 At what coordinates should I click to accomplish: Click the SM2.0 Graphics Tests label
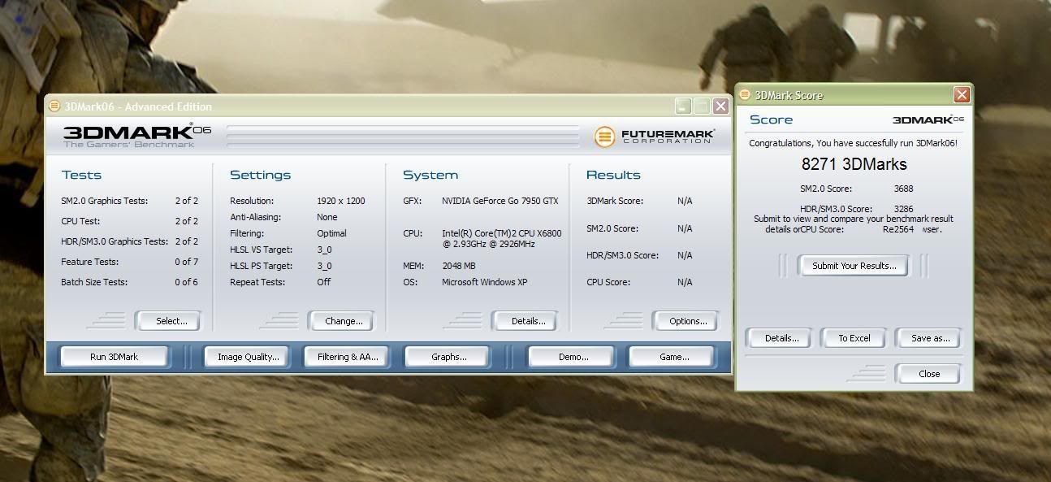coord(104,201)
